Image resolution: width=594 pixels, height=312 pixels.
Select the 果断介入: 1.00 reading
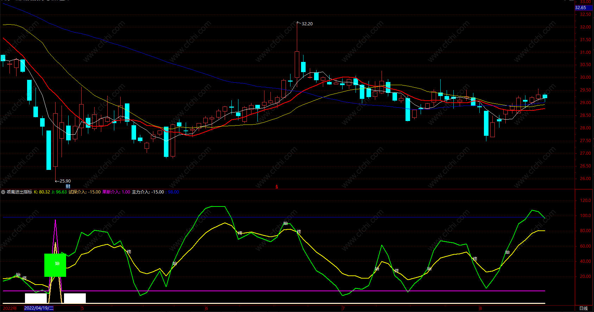click(x=116, y=192)
